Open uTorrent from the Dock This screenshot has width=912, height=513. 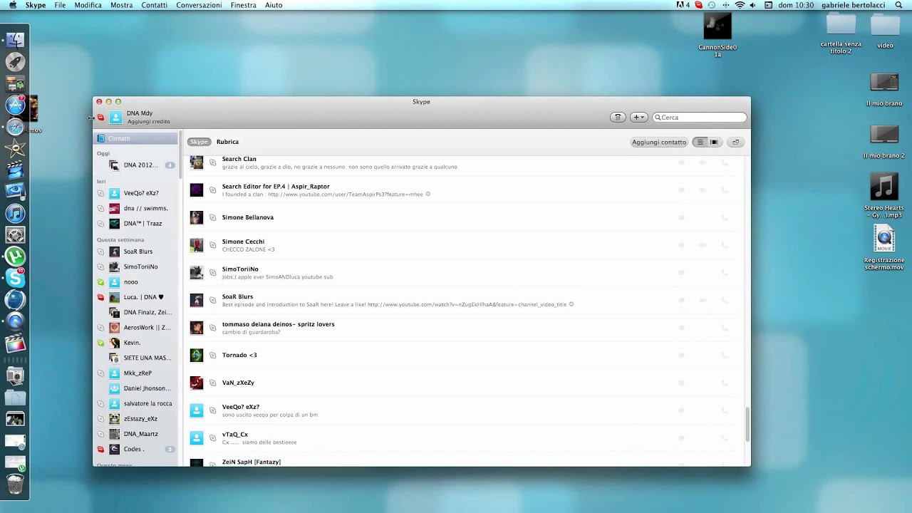pos(15,256)
